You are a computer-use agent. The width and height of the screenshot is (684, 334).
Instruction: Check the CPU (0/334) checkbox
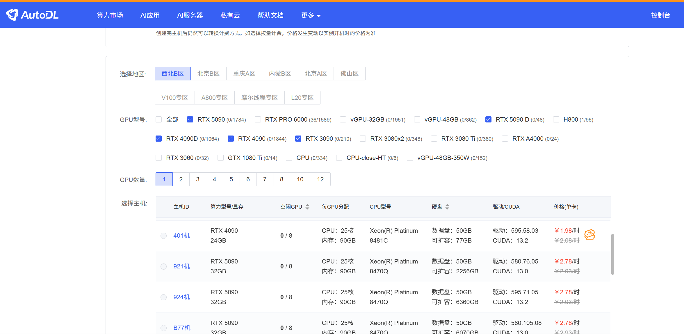(x=289, y=158)
